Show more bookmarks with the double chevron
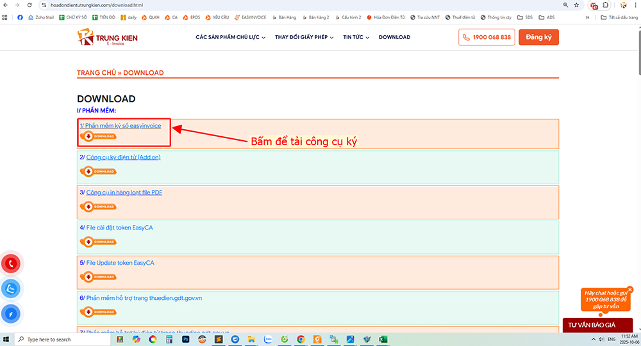Screen dimensions: 641x346 pyautogui.click(x=587, y=17)
